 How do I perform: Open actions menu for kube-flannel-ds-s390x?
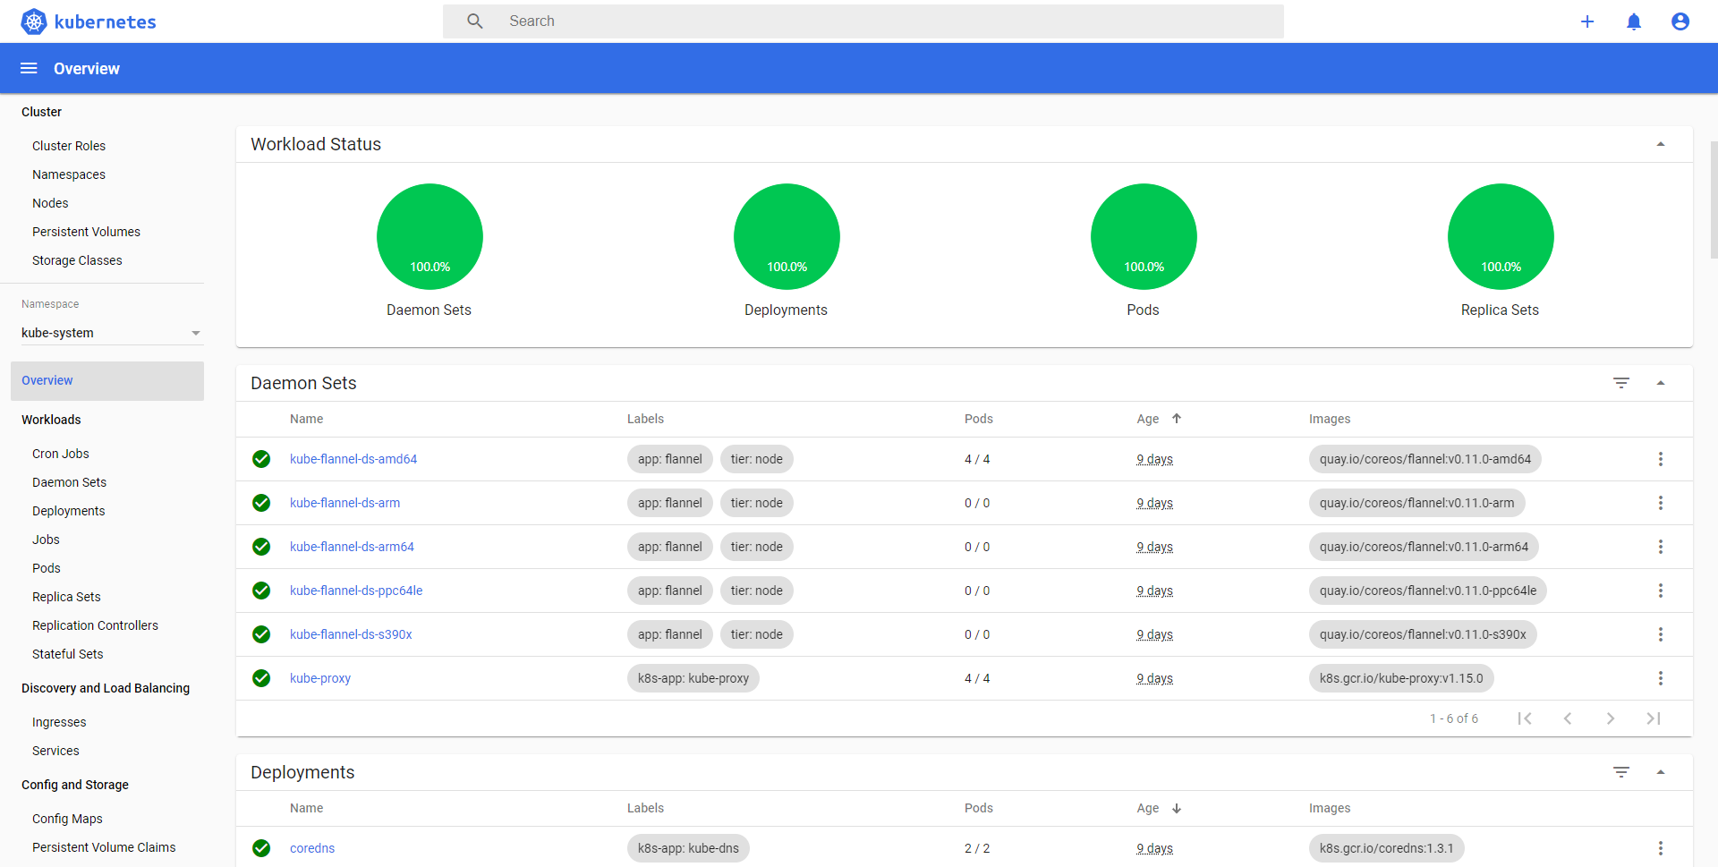(x=1661, y=634)
